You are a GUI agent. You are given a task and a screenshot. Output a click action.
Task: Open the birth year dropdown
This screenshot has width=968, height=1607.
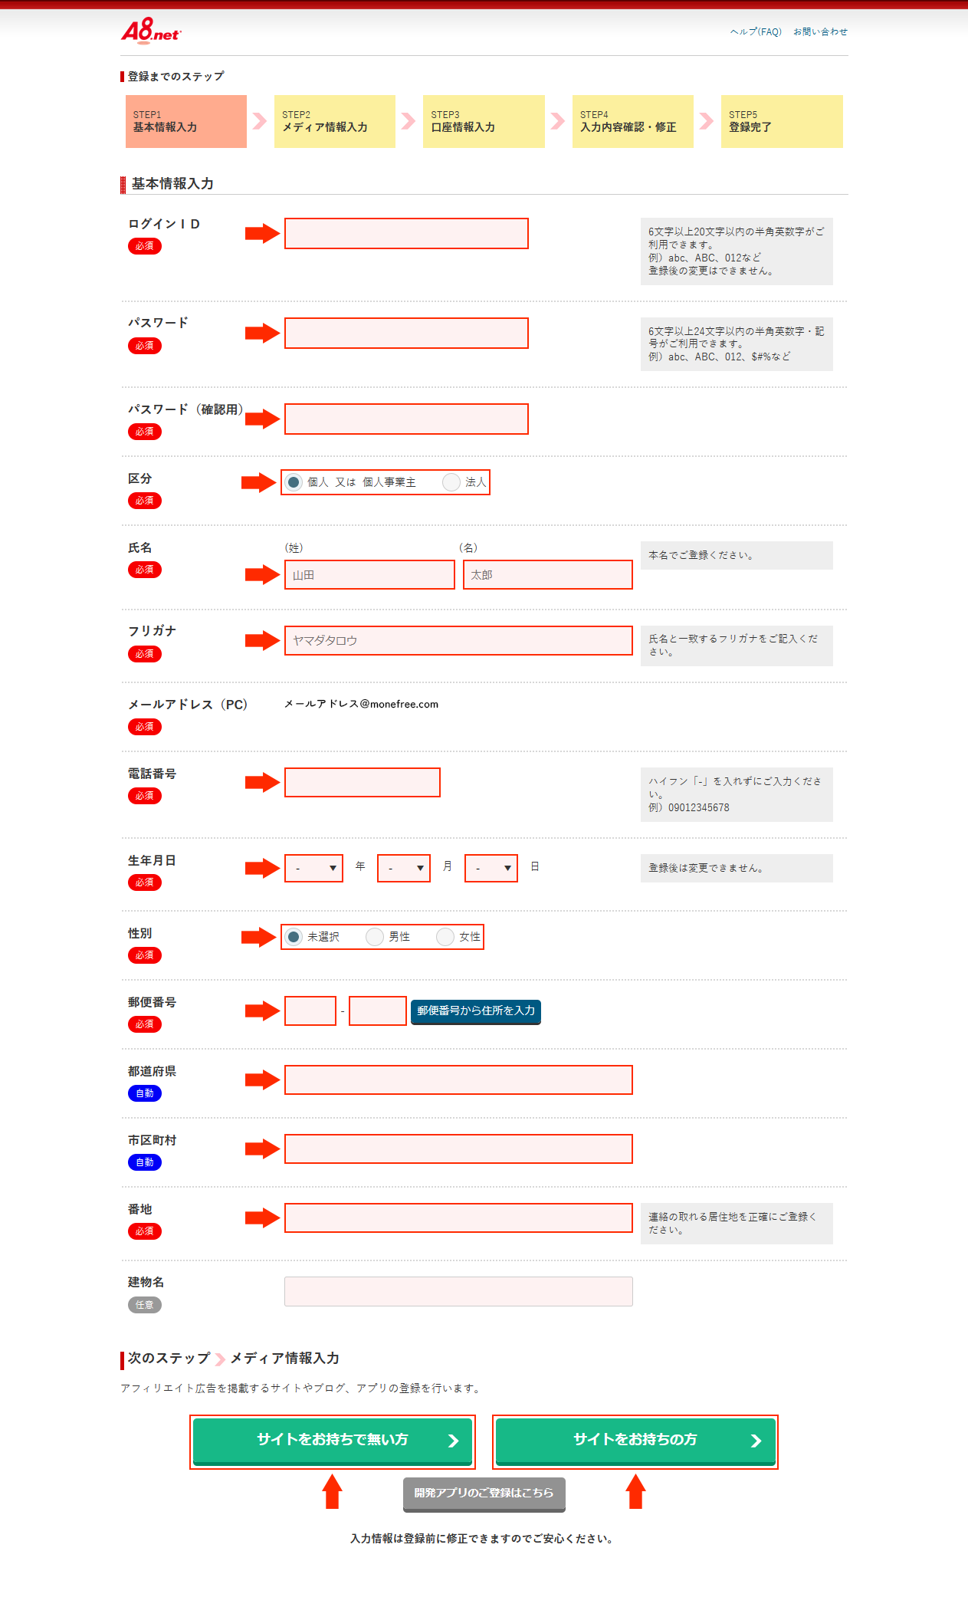coord(313,868)
